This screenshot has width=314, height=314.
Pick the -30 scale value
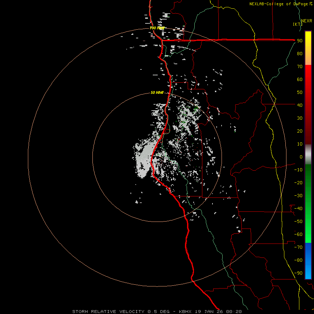[x=298, y=196]
